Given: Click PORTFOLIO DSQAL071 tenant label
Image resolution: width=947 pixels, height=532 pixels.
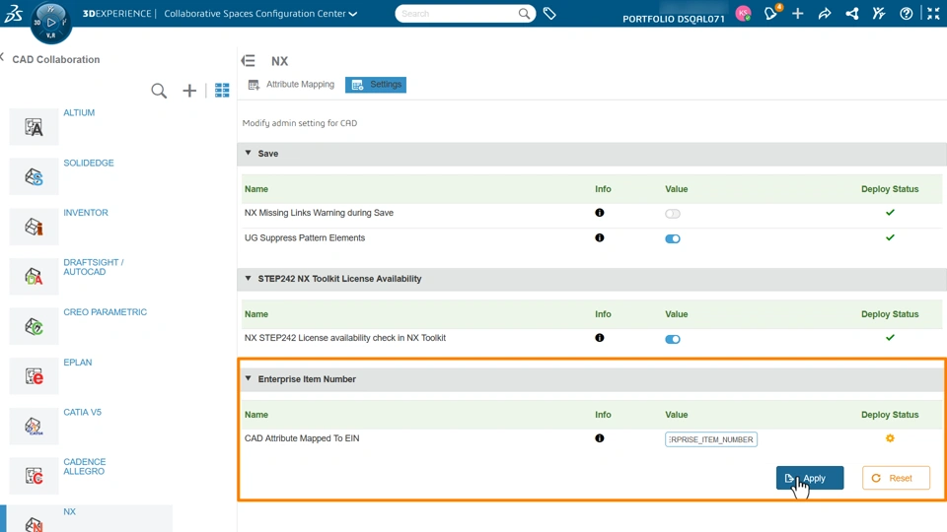Looking at the screenshot, I should coord(674,19).
